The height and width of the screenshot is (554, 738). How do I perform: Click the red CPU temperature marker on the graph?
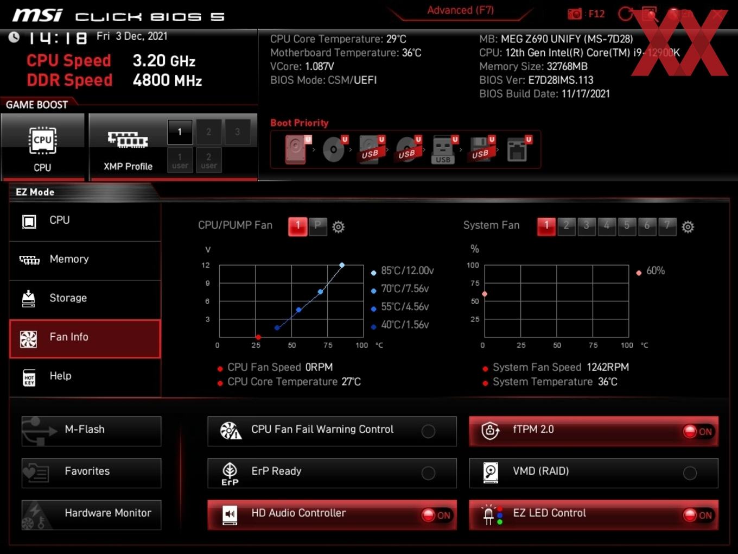click(258, 337)
